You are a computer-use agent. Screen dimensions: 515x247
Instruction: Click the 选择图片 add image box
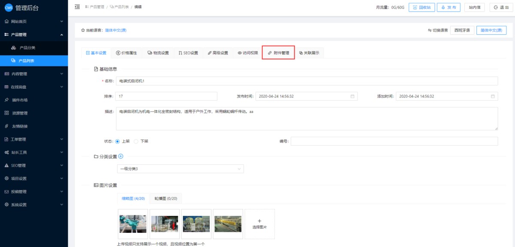coord(259,224)
